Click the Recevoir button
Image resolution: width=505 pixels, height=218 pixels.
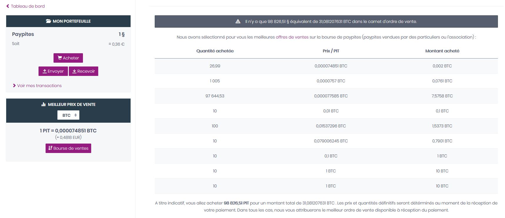click(84, 71)
